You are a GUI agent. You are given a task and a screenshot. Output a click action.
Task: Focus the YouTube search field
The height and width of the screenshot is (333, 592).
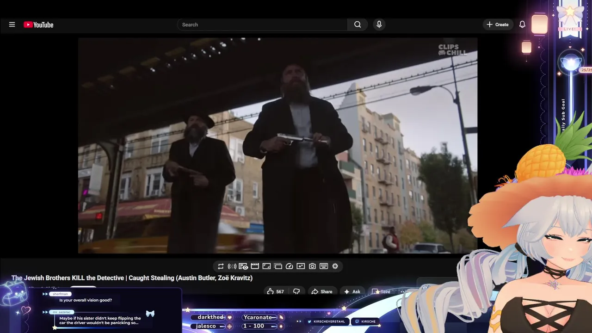[x=262, y=25]
